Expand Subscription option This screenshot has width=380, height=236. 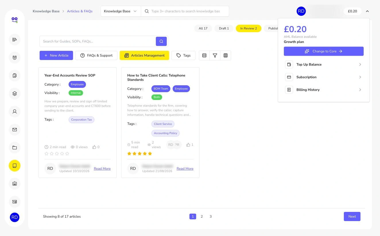[x=323, y=77]
